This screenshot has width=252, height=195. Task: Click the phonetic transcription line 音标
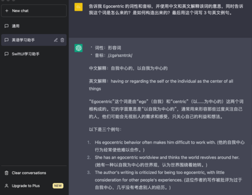point(114,55)
